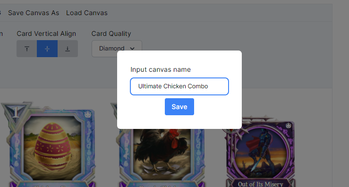
Task: Select the striped egg card artwork
Action: pos(52,148)
